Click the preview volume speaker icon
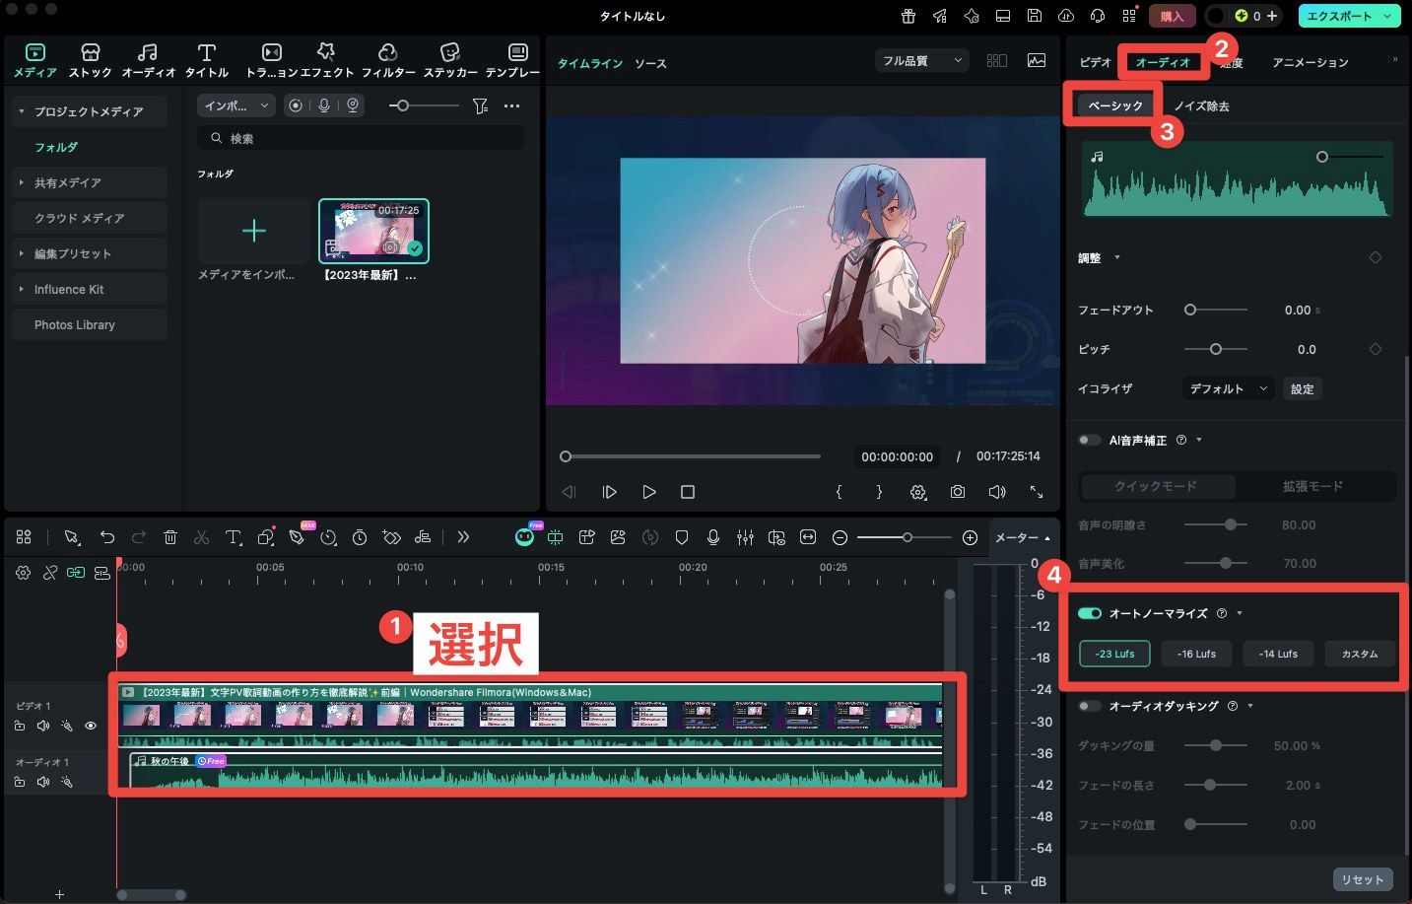 click(997, 491)
